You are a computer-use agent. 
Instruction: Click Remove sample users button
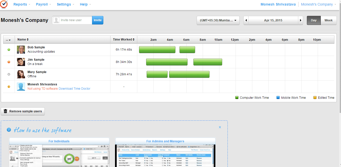click(23, 111)
